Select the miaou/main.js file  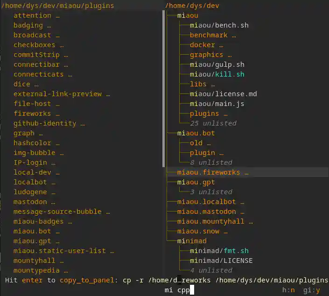tap(217, 104)
